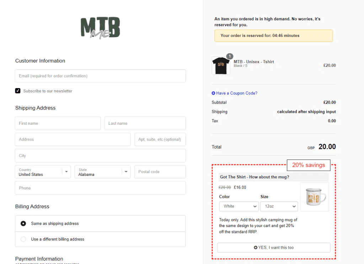The image size is (364, 264).
Task: Click the camping mug preview image
Action: [314, 196]
